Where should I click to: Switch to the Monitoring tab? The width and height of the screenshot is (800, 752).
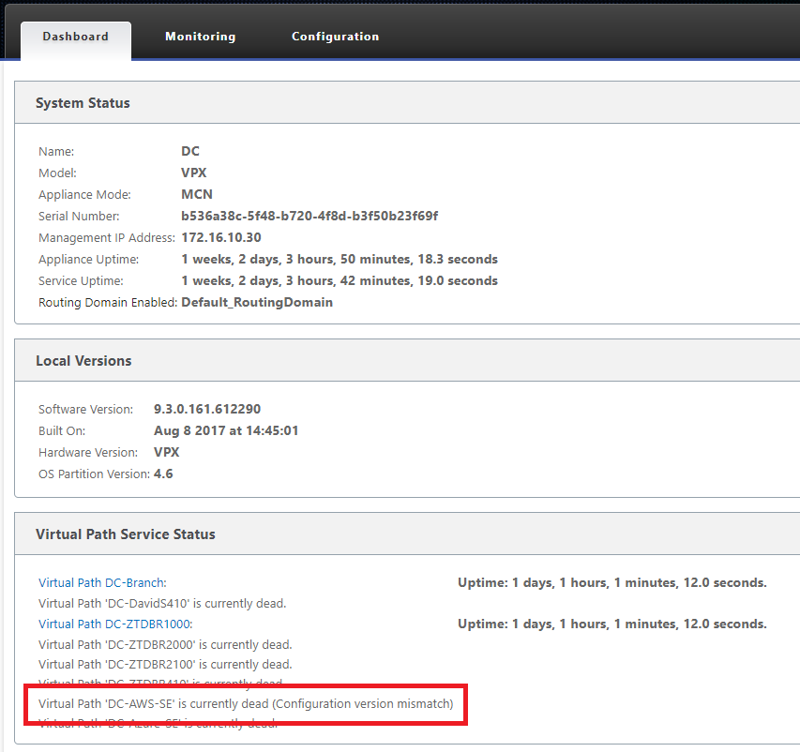(x=200, y=37)
